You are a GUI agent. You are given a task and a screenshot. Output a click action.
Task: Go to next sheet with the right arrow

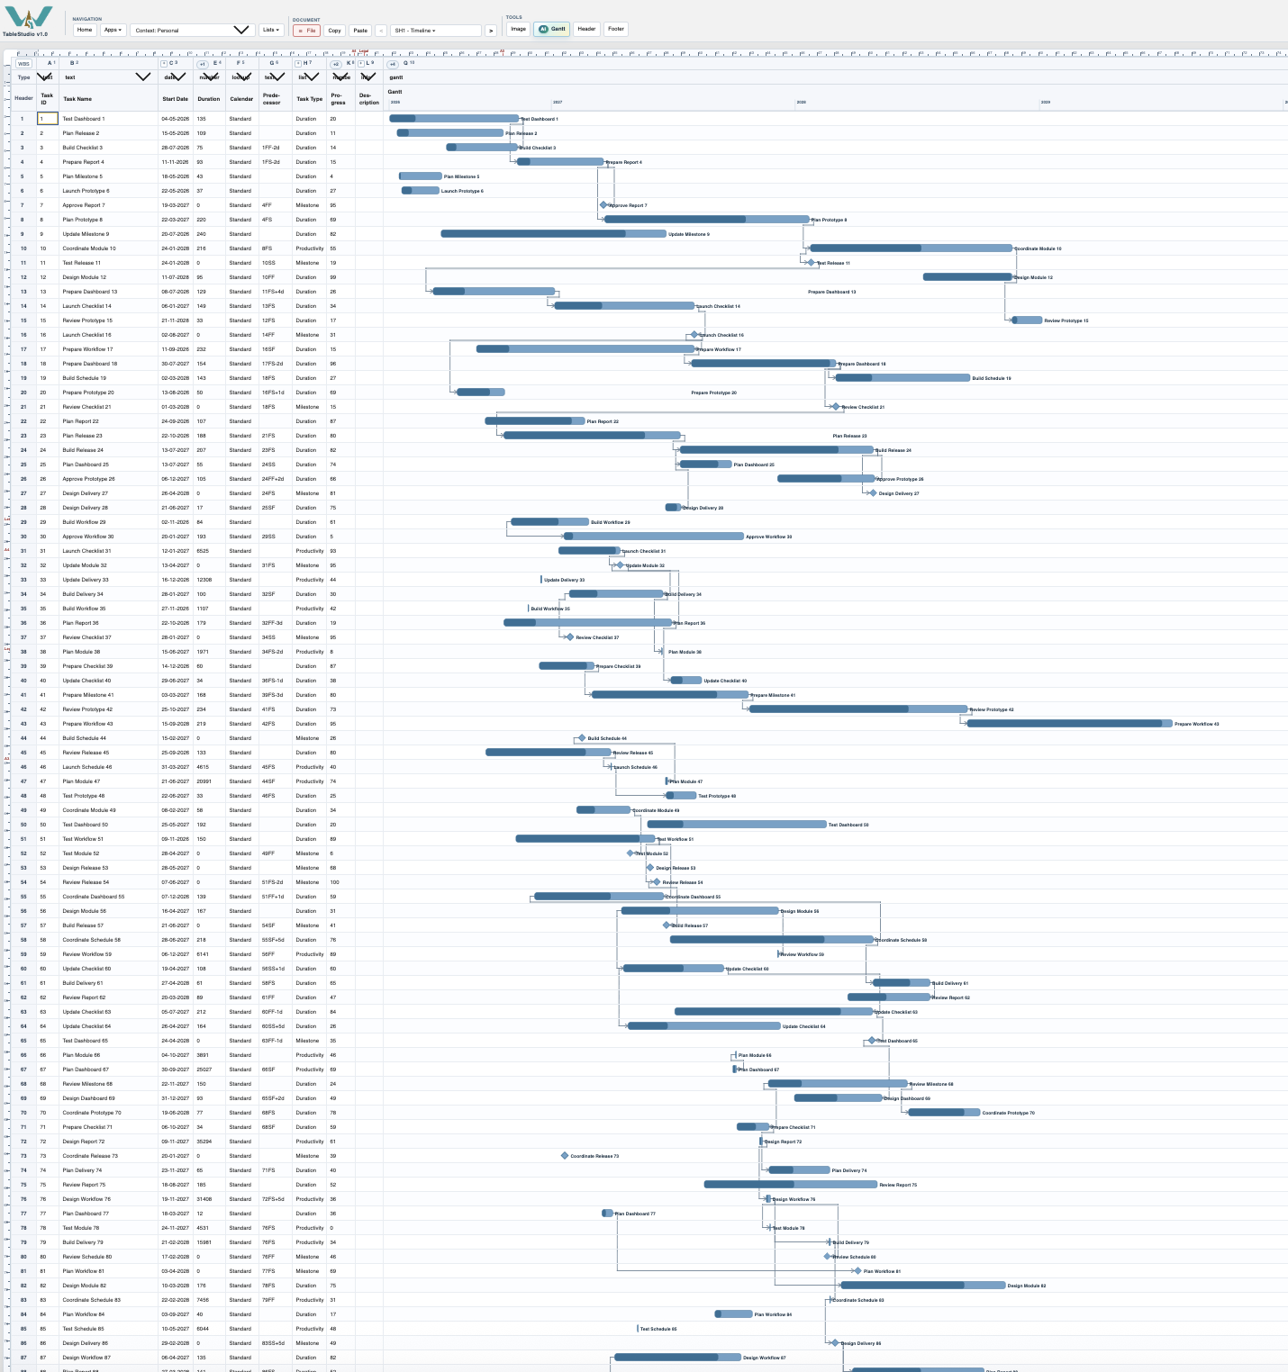pos(491,31)
